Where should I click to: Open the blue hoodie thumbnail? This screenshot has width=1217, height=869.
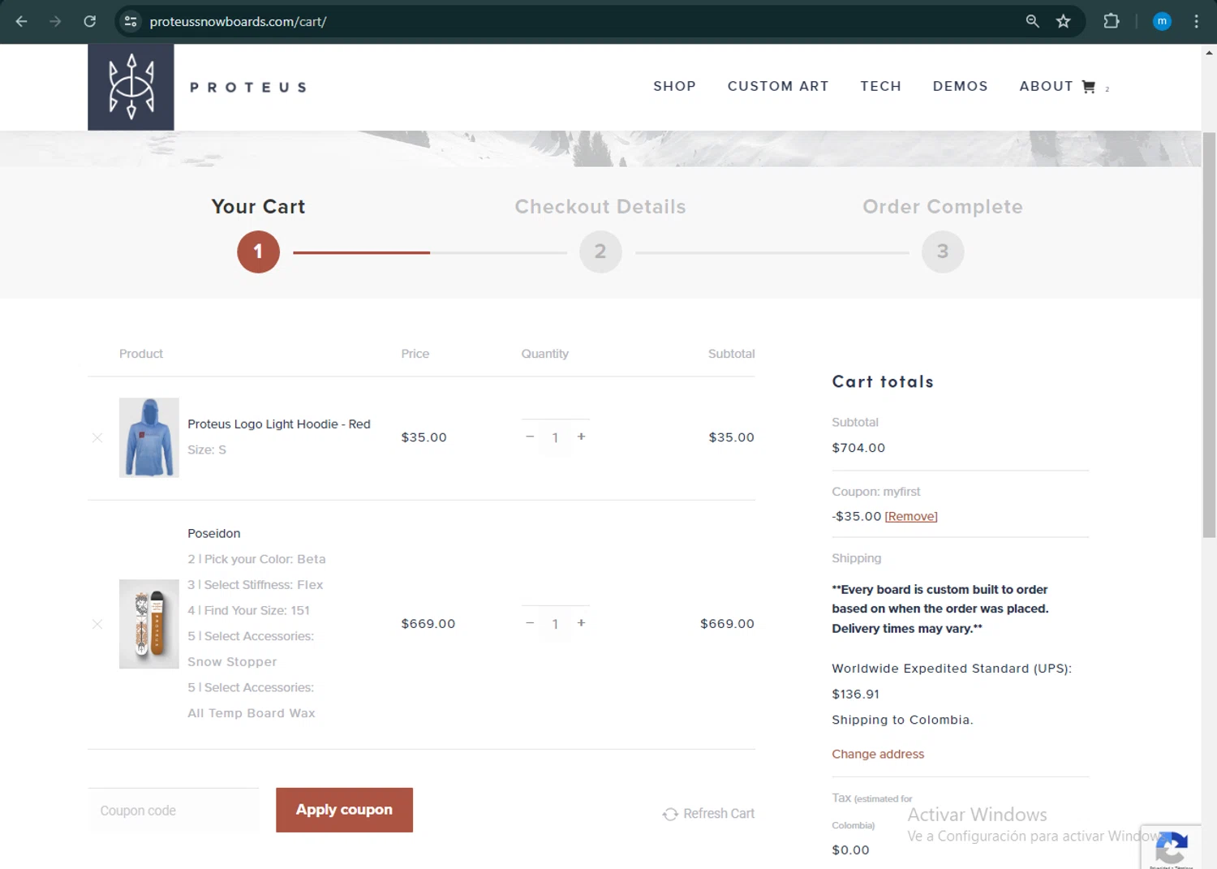pyautogui.click(x=149, y=437)
